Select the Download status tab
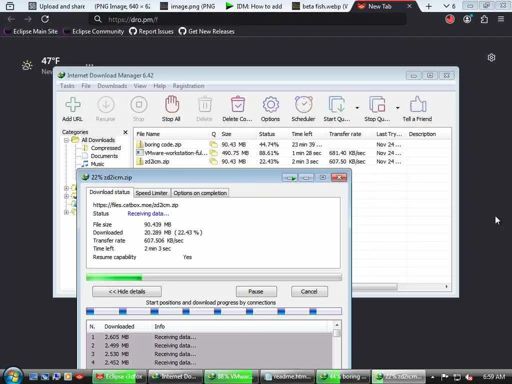 pyautogui.click(x=109, y=192)
